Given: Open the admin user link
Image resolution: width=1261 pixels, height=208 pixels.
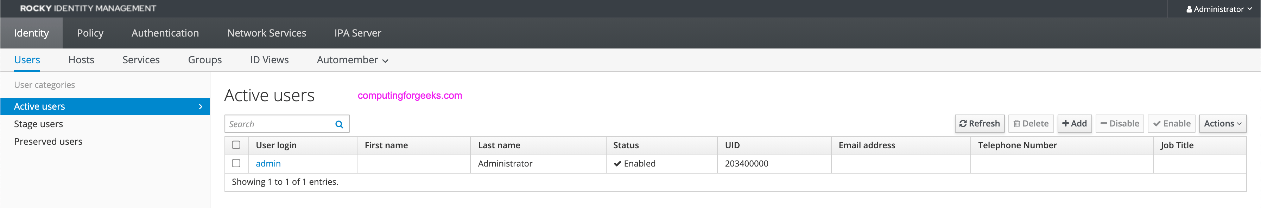Looking at the screenshot, I should pyautogui.click(x=268, y=164).
